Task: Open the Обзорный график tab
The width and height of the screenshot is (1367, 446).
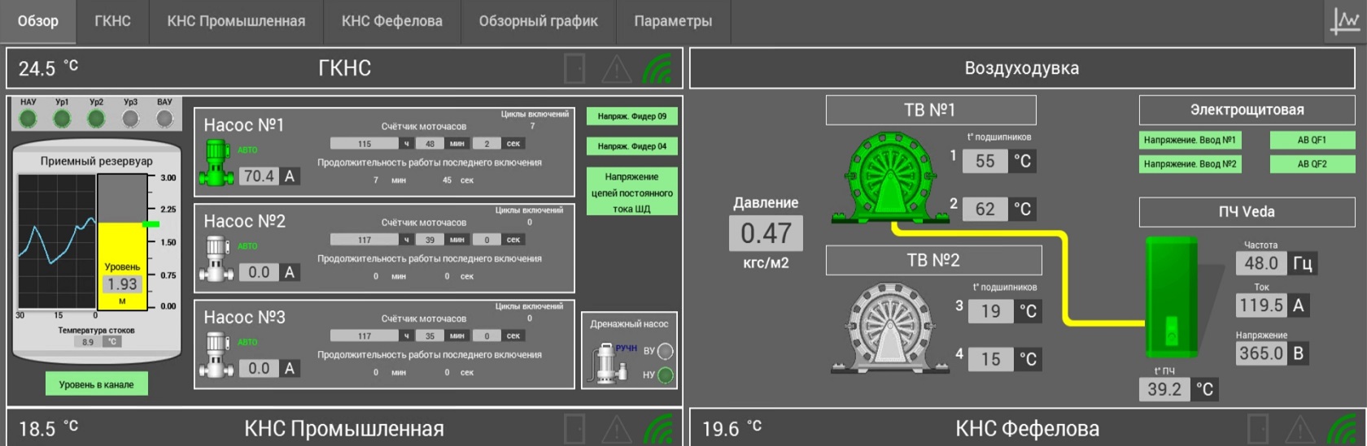Action: (x=538, y=21)
